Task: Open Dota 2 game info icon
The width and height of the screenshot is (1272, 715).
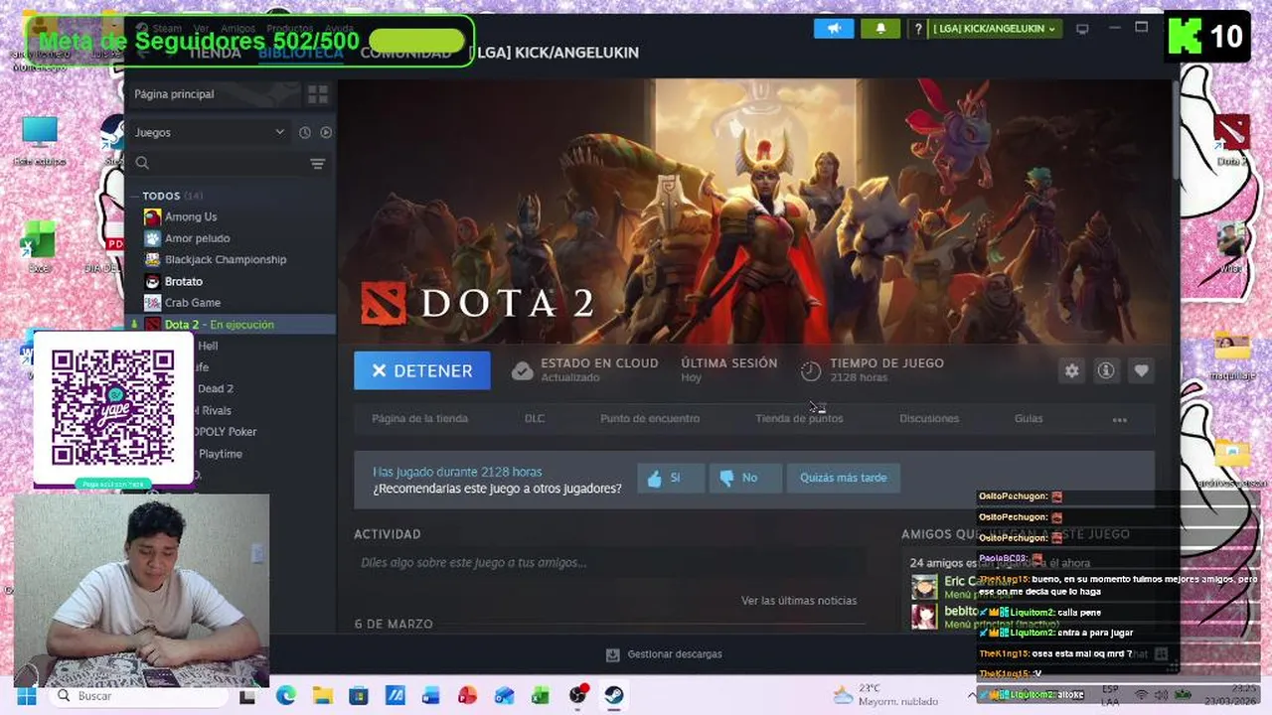Action: point(1105,370)
